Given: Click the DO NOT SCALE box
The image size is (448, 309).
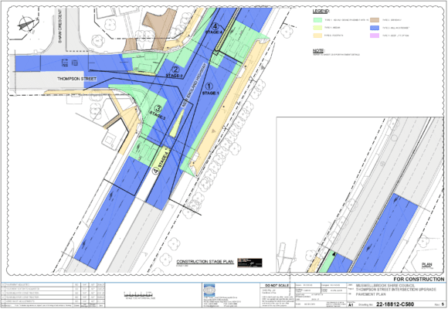Looking at the screenshot, I should 276,286.
